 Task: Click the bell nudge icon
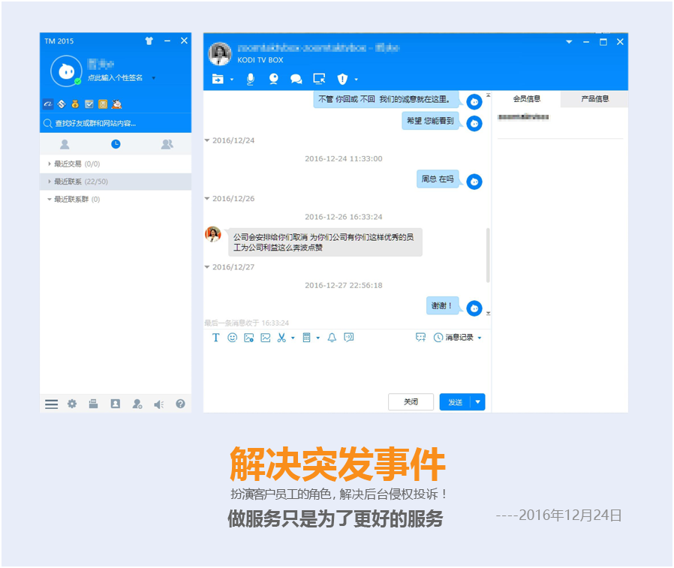coord(332,338)
